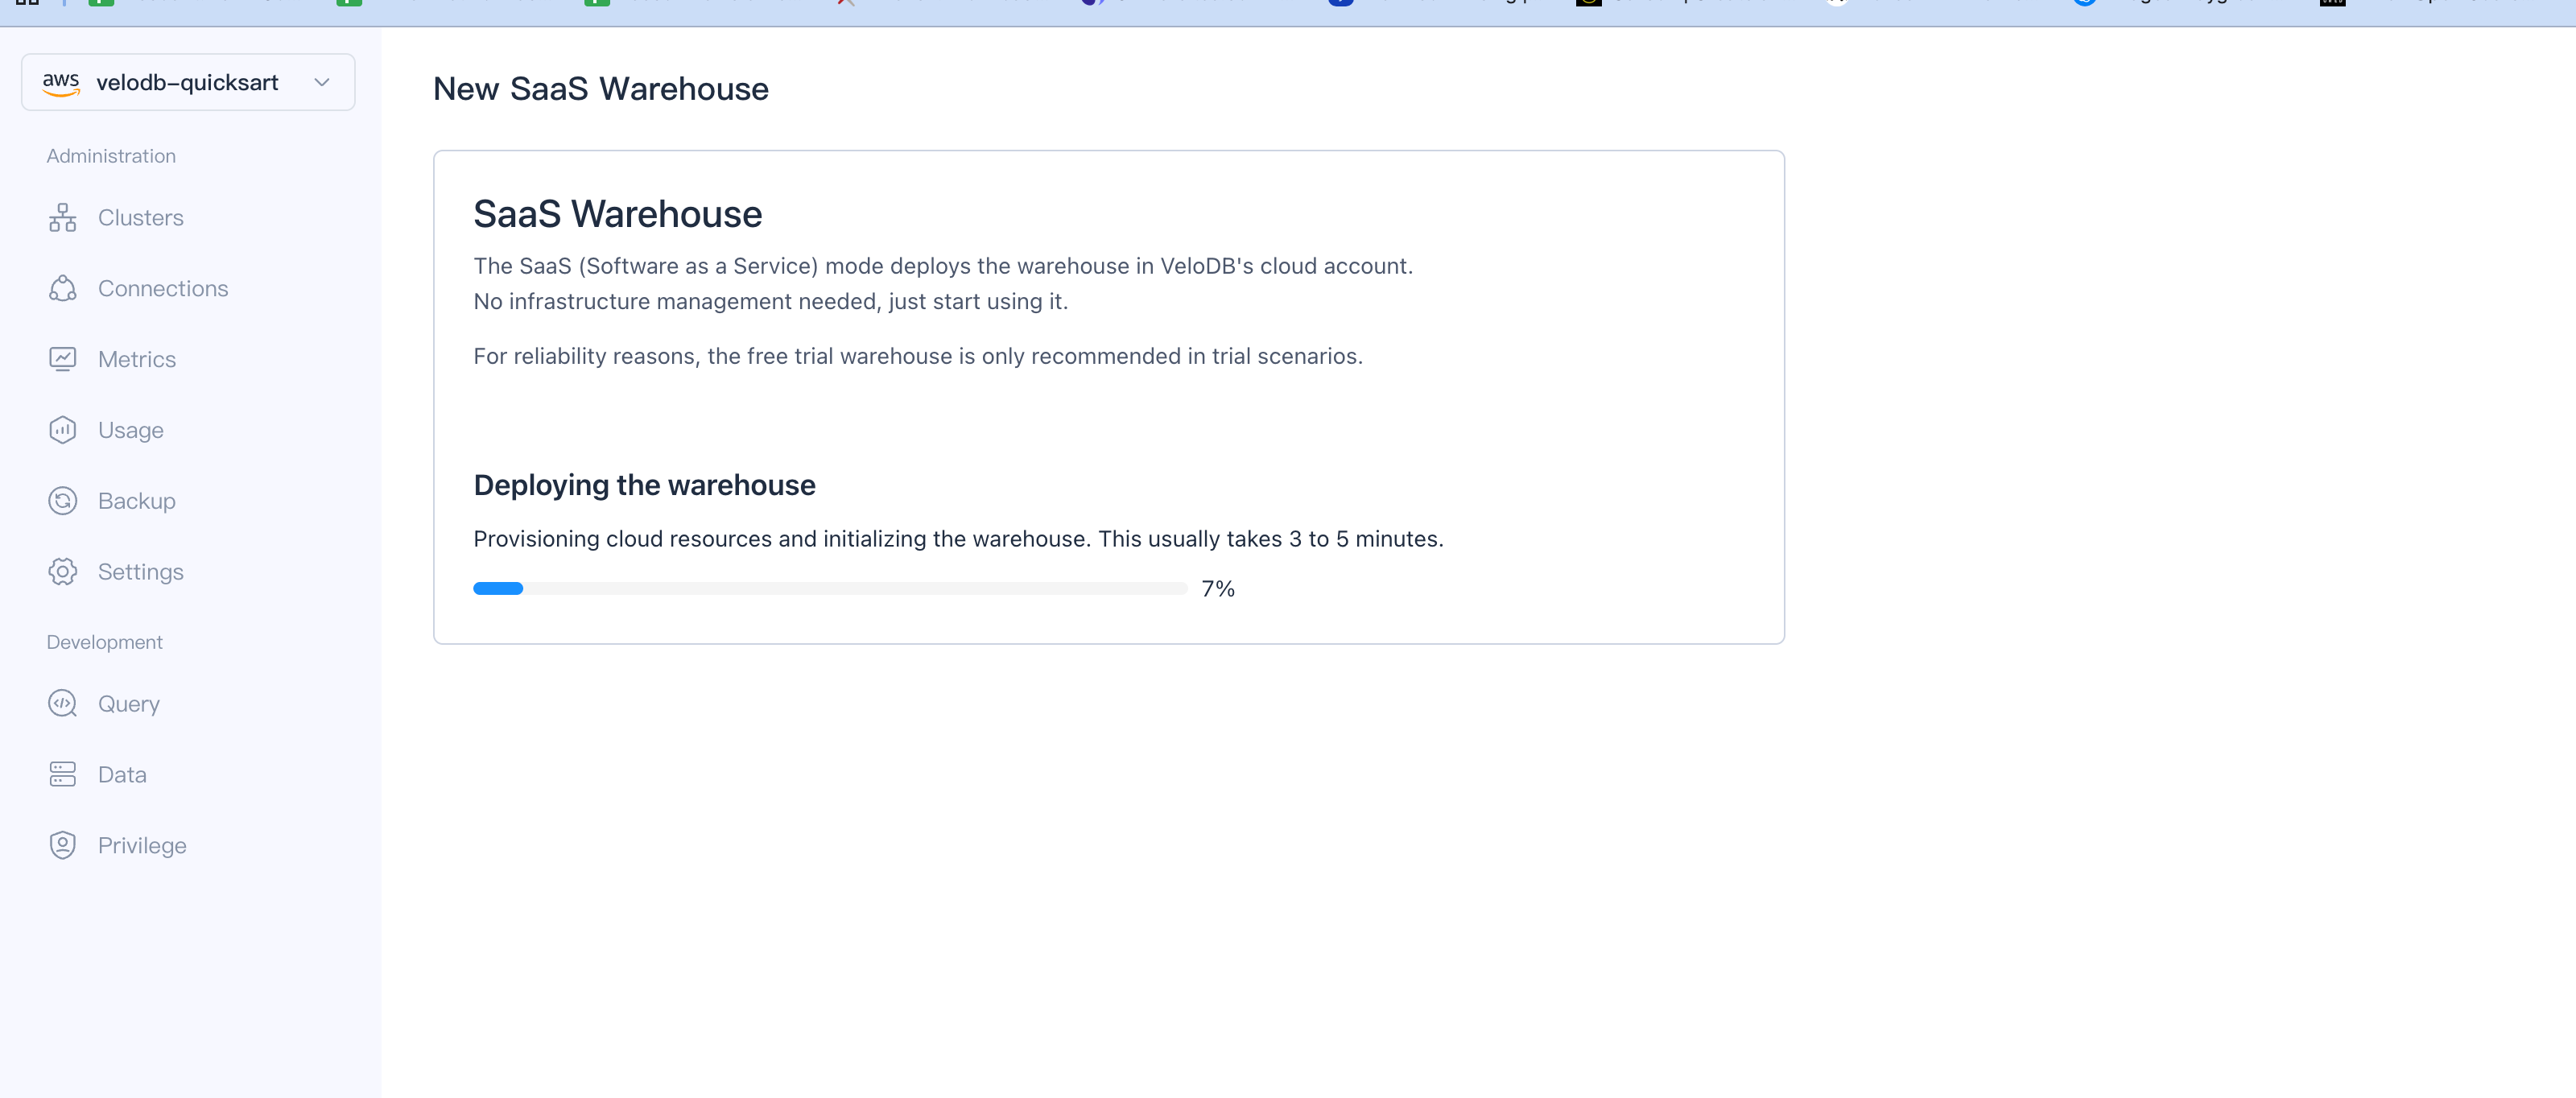
Task: Click the Data server icon
Action: (62, 775)
